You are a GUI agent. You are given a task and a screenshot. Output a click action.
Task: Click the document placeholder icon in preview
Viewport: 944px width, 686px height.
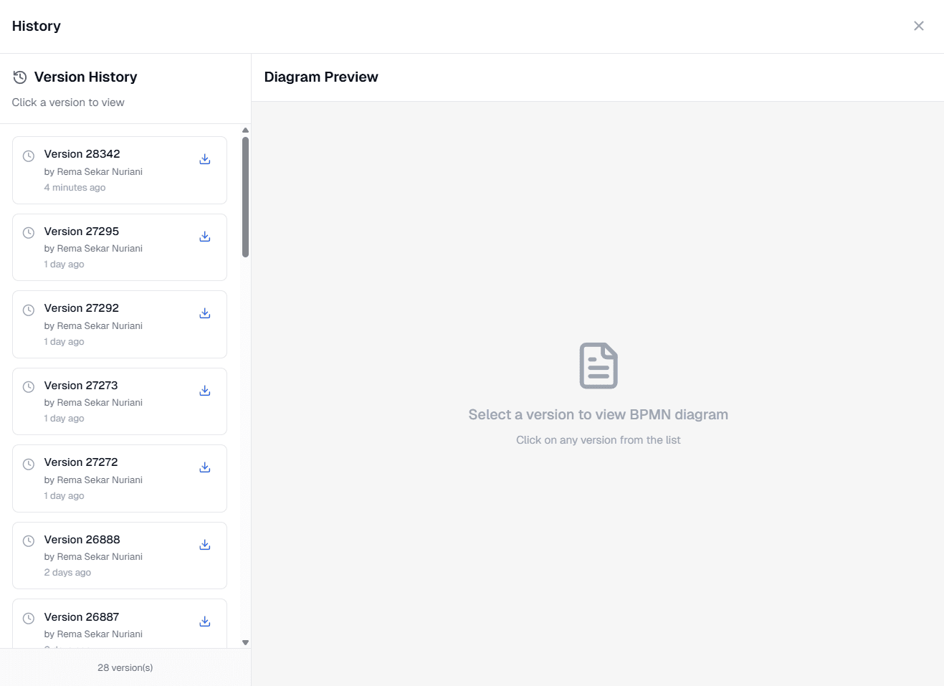point(598,366)
